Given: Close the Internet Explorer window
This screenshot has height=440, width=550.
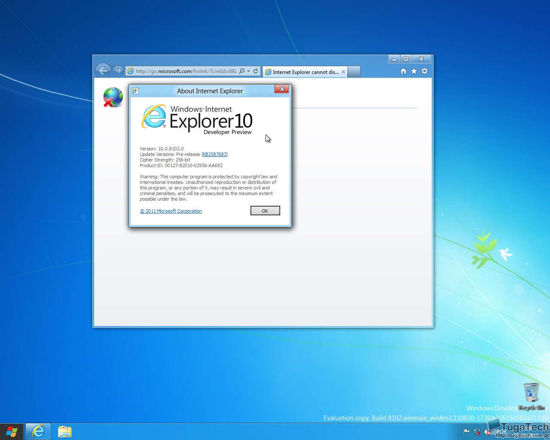Looking at the screenshot, I should [422, 59].
